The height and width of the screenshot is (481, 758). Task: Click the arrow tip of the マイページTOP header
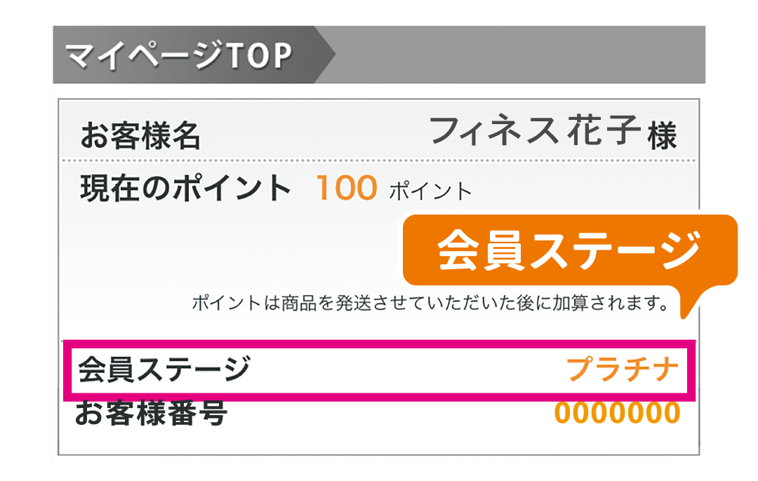click(x=326, y=55)
